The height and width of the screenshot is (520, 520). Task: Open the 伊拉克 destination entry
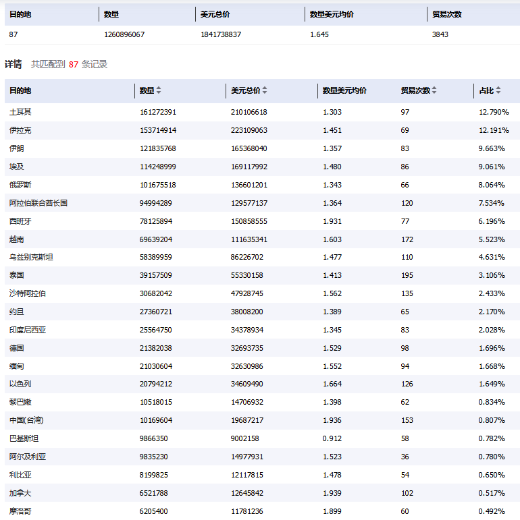tap(20, 130)
